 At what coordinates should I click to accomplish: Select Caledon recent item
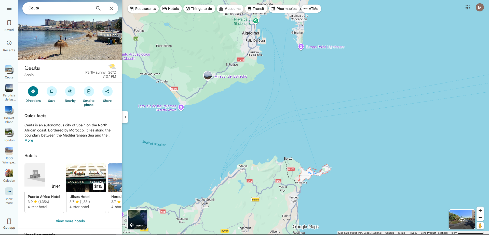click(x=9, y=176)
